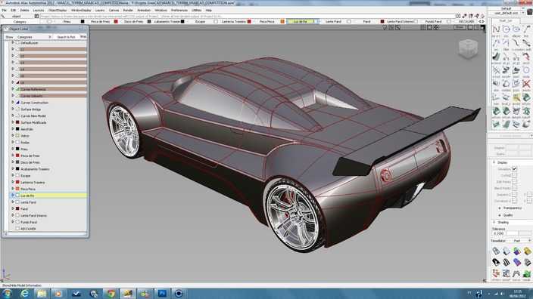The height and width of the screenshot is (299, 533).
Task: Select the line tool in shelf
Action: [x=526, y=30]
